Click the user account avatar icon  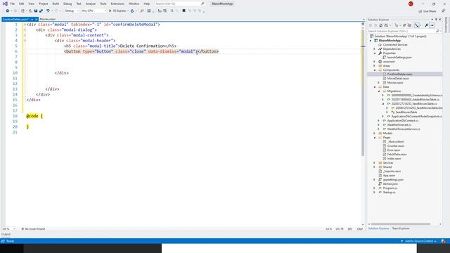point(411,4)
